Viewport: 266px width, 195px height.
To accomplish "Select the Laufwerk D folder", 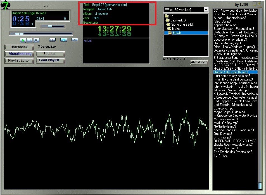I will (178, 20).
